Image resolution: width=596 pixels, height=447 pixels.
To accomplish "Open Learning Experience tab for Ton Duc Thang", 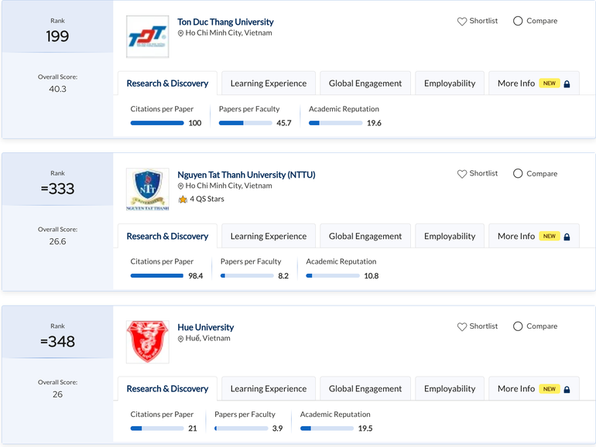I will (268, 84).
